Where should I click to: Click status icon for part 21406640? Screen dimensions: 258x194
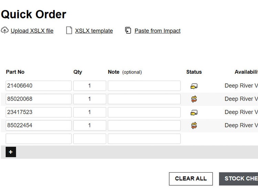(194, 86)
